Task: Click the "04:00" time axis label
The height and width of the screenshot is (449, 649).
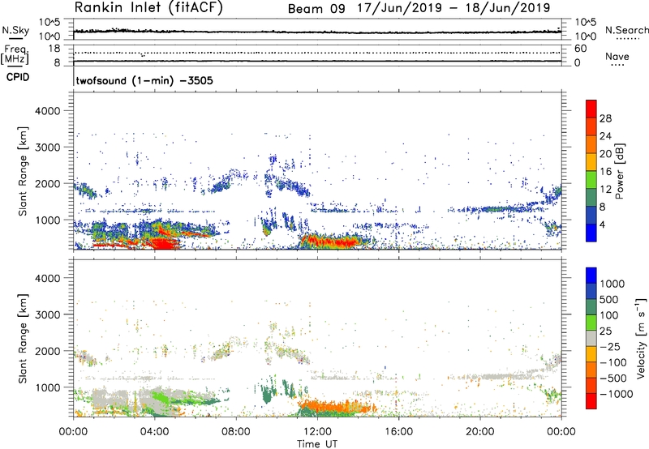Action: (154, 432)
